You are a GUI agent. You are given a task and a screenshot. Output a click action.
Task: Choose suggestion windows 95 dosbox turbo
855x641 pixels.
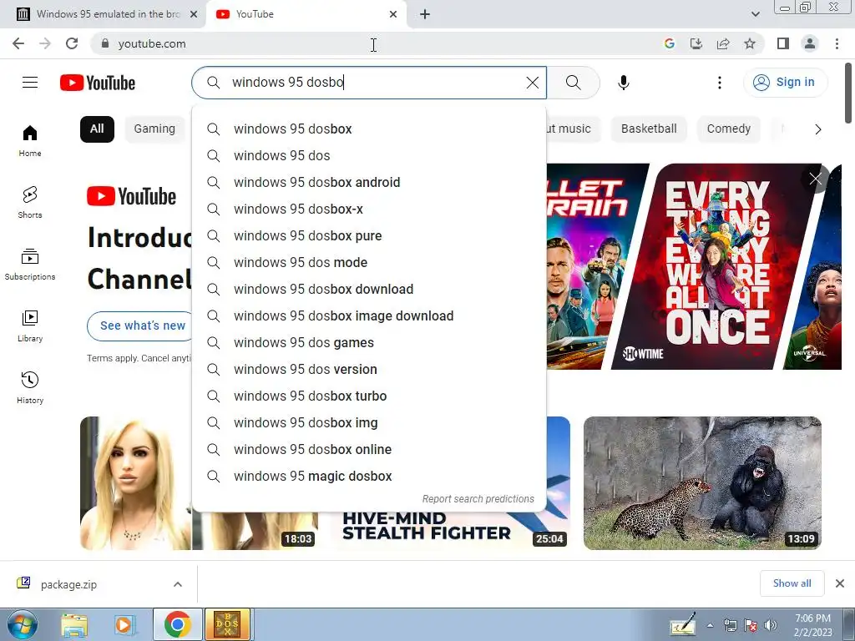coord(369,396)
